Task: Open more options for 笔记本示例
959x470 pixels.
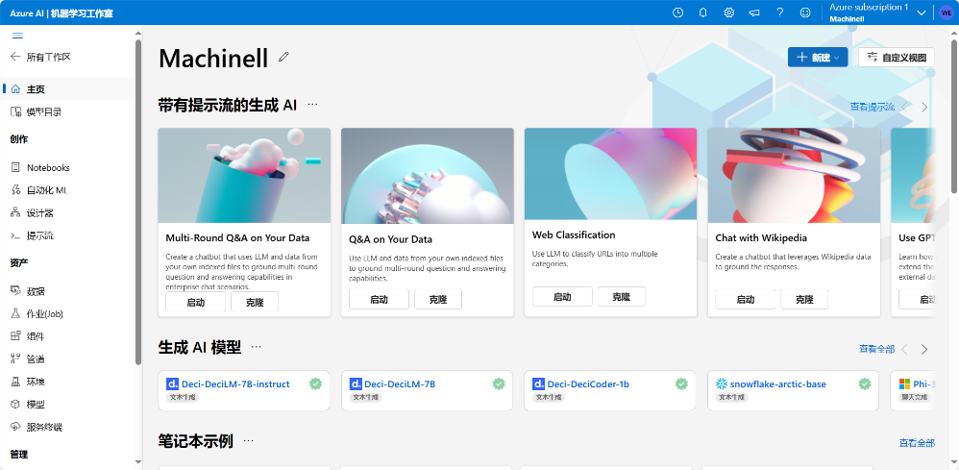Action: (x=248, y=440)
